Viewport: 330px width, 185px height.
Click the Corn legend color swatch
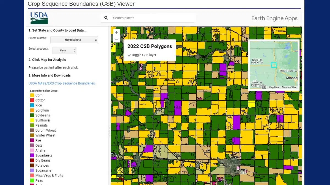(32, 95)
